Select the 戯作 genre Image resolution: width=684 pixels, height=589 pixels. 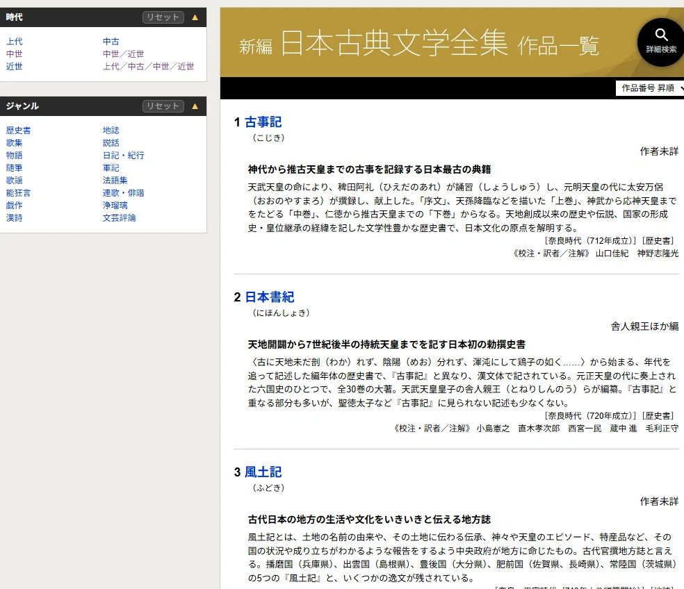tap(15, 206)
